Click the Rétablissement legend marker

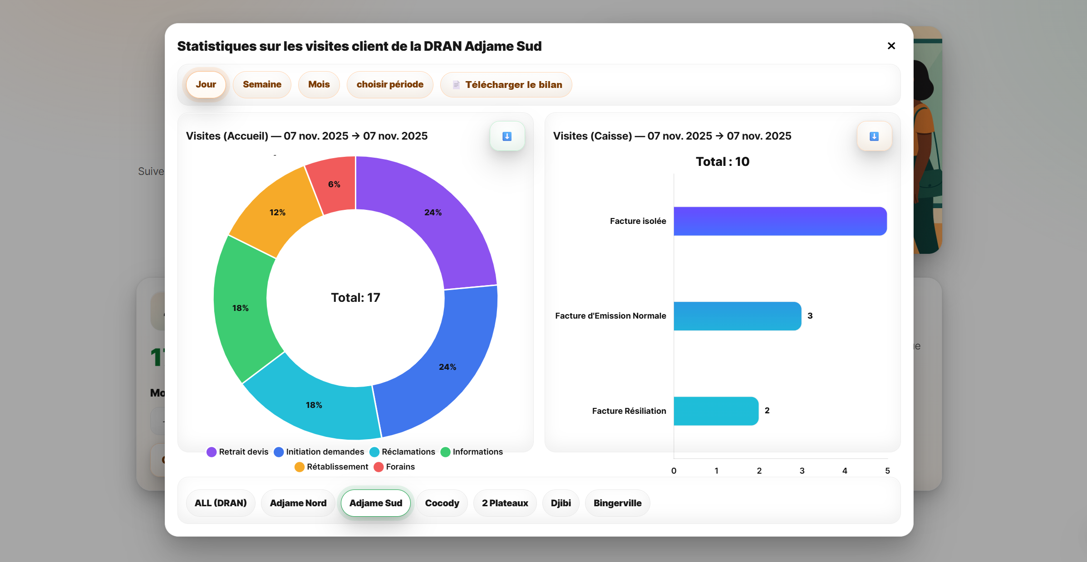(x=300, y=467)
